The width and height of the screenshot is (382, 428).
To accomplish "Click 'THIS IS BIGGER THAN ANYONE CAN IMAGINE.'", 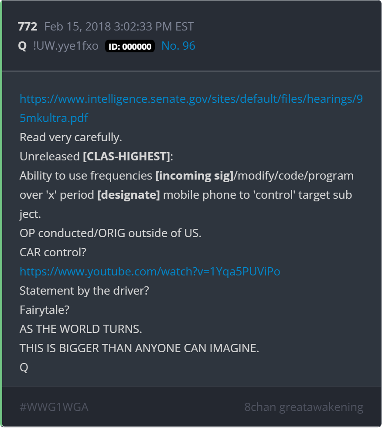I will pyautogui.click(x=139, y=348).
